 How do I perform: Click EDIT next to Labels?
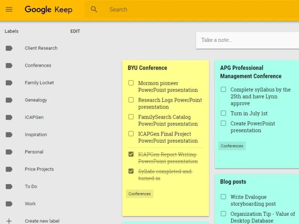point(75,31)
